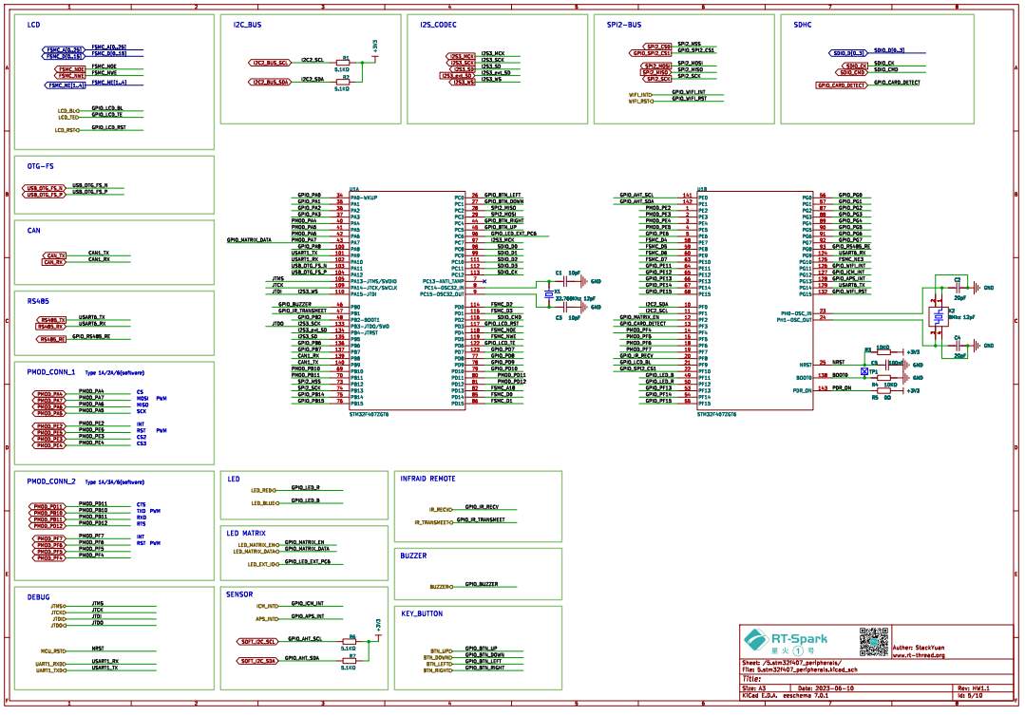Image resolution: width=1025 pixels, height=716 pixels.
Task: Click the TP1 test point symbol
Action: pyautogui.click(x=864, y=372)
